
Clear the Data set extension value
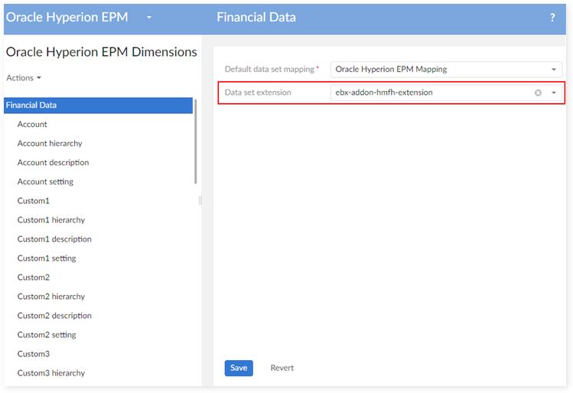click(x=538, y=93)
